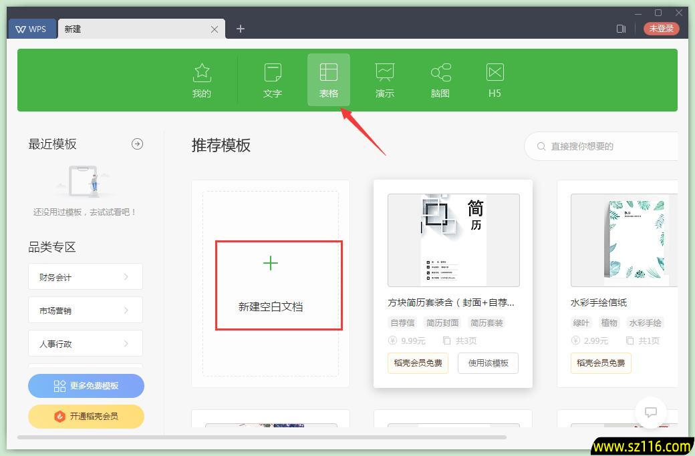This screenshot has height=456, width=695.
Task: Select the 表格 spreadsheet icon
Action: [x=328, y=79]
